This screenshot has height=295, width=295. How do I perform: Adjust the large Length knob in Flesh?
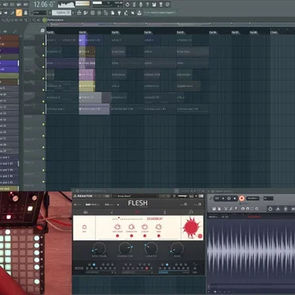coord(151,248)
